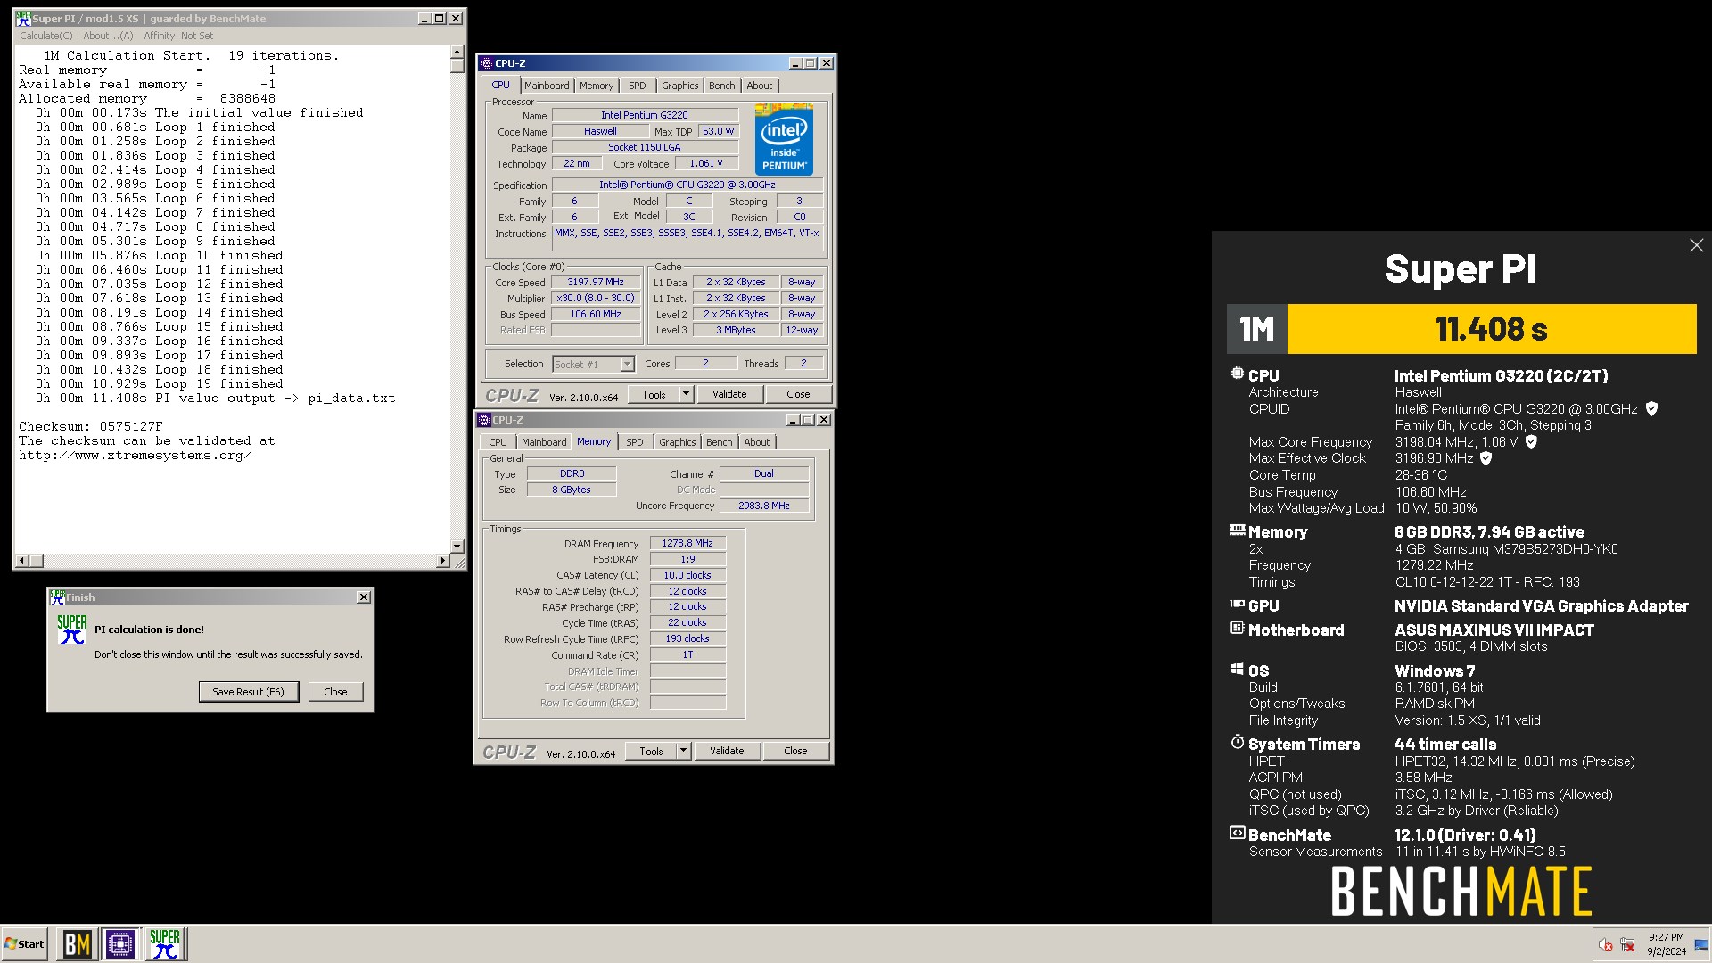This screenshot has width=1712, height=963.
Task: Click the xtremesystems.org URL text
Action: (136, 455)
